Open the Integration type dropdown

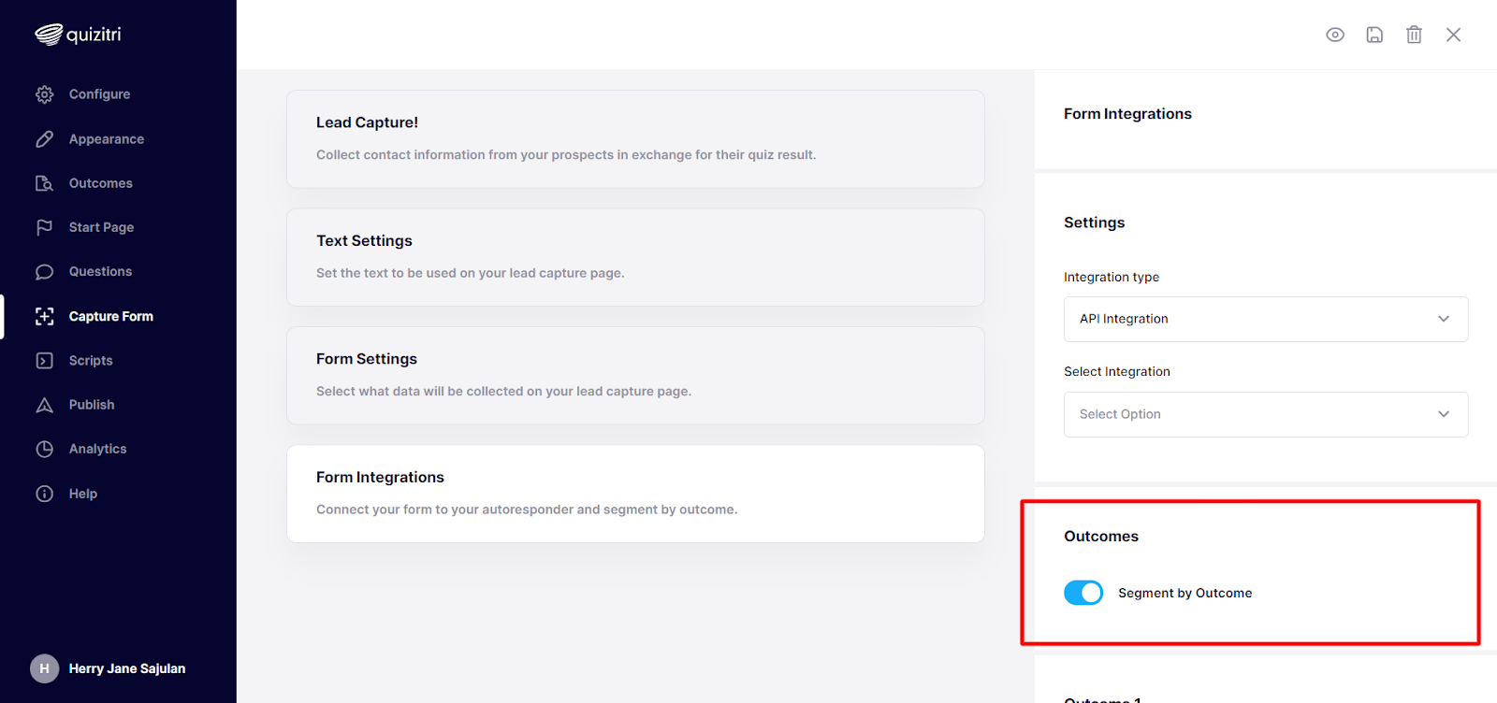[x=1266, y=319]
